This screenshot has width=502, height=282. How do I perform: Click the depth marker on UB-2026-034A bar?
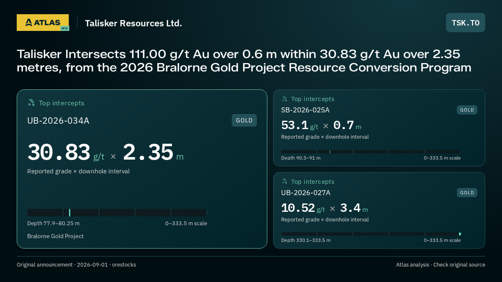pyautogui.click(x=69, y=213)
